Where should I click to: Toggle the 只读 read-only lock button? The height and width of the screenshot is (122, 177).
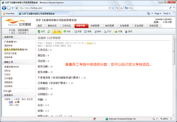(x=57, y=32)
